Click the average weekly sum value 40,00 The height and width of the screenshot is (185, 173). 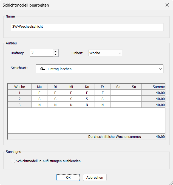pos(160,137)
